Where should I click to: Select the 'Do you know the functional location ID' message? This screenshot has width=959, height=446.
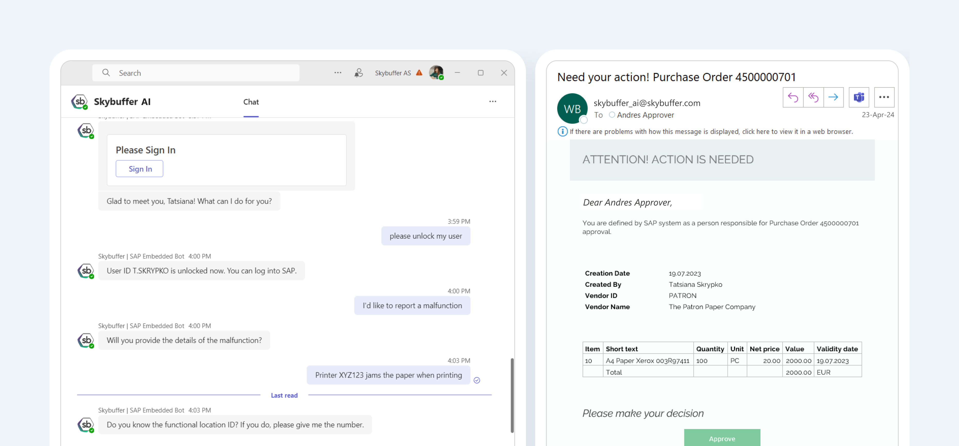pos(235,425)
